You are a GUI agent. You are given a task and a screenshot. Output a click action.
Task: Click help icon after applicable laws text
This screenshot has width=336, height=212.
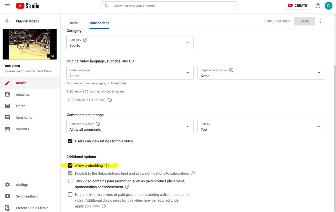tap(104, 206)
